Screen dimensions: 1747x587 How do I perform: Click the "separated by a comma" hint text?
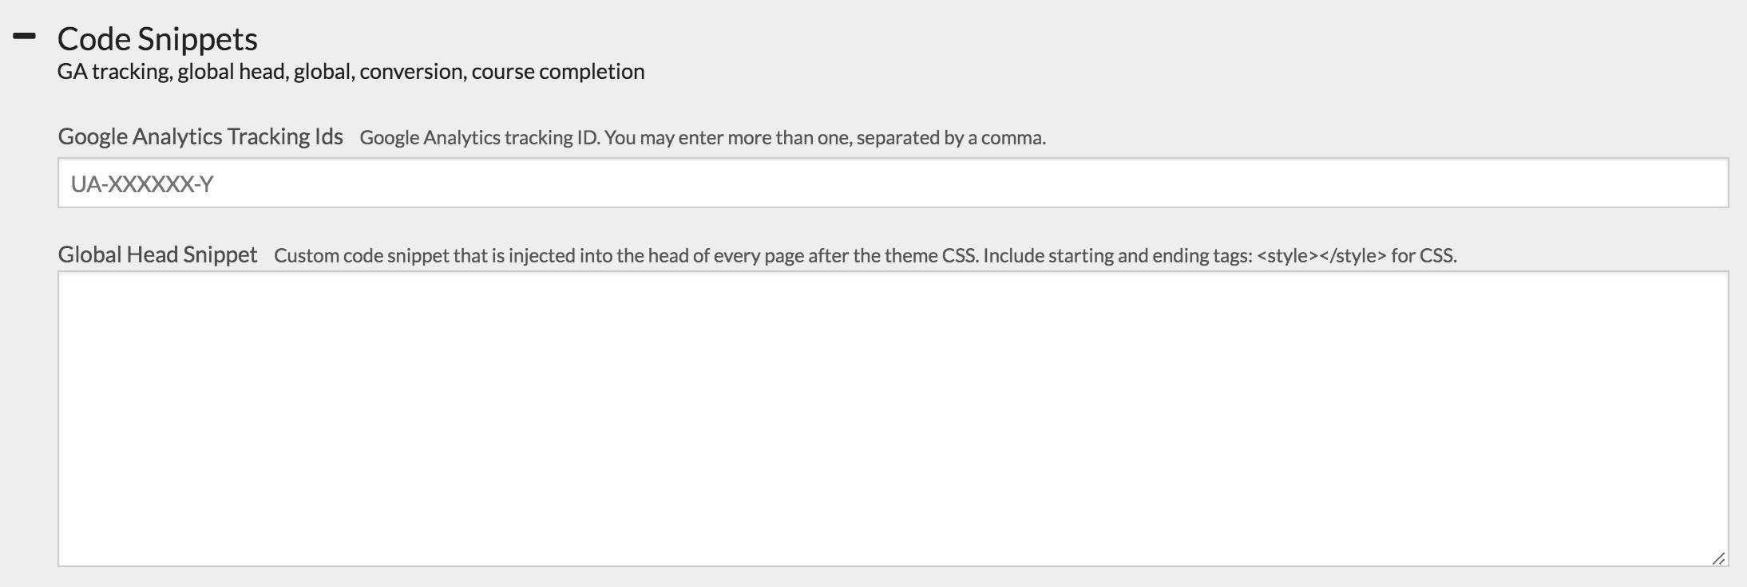(x=950, y=137)
